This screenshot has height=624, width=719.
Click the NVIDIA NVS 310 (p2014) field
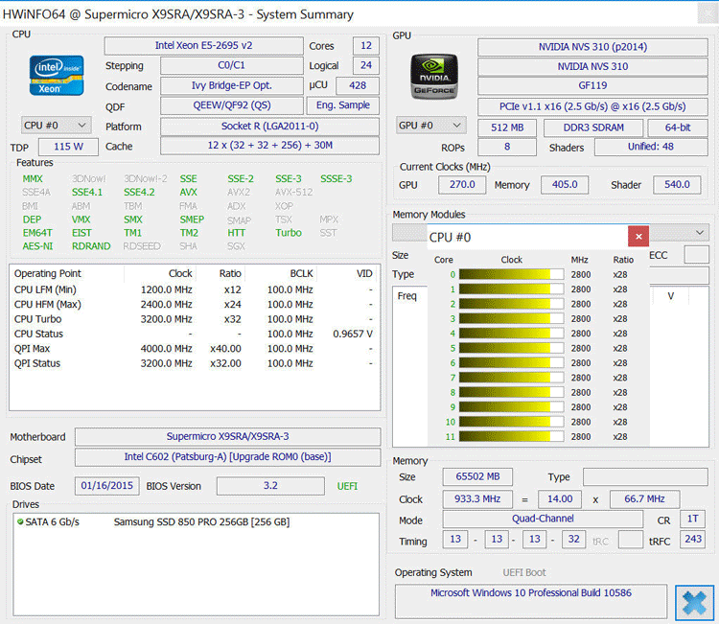[x=592, y=47]
